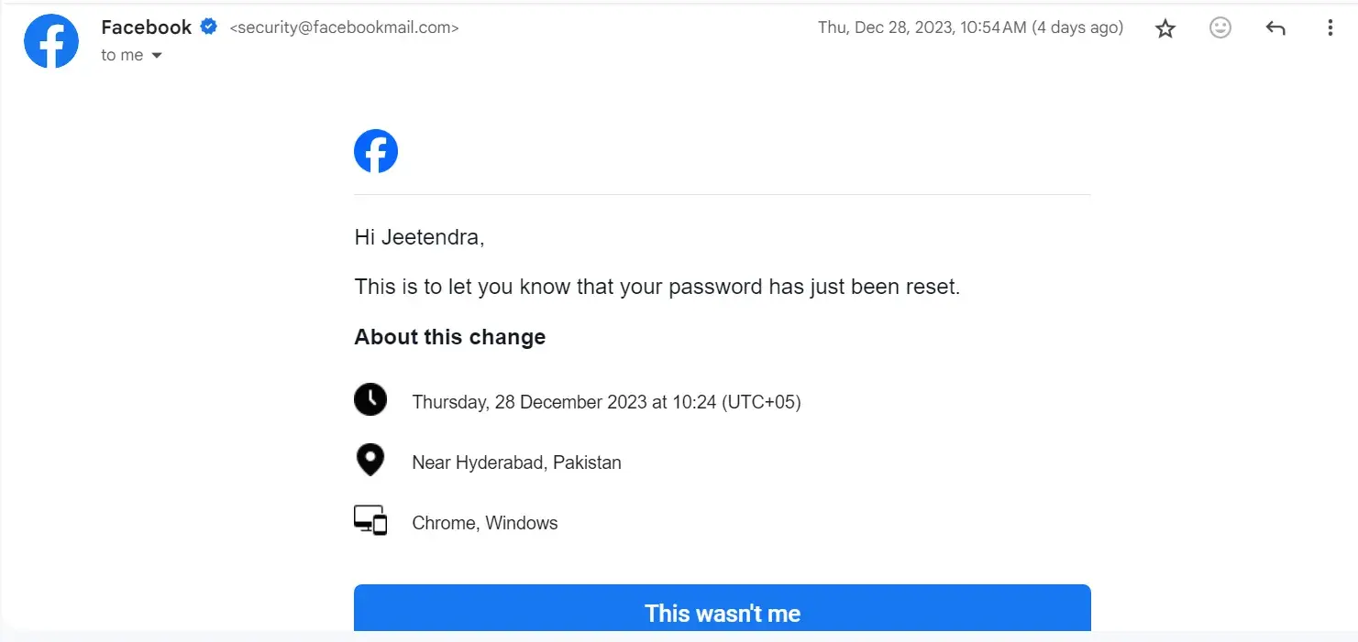Star this Facebook email
The height and width of the screenshot is (642, 1358).
tap(1165, 28)
